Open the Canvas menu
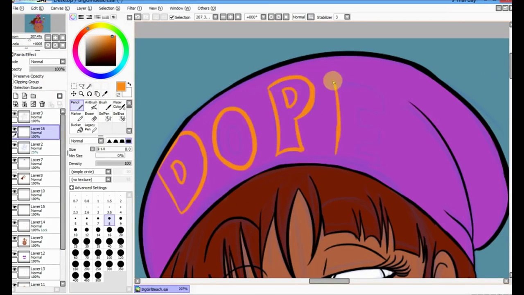This screenshot has height=295, width=524. [60, 8]
